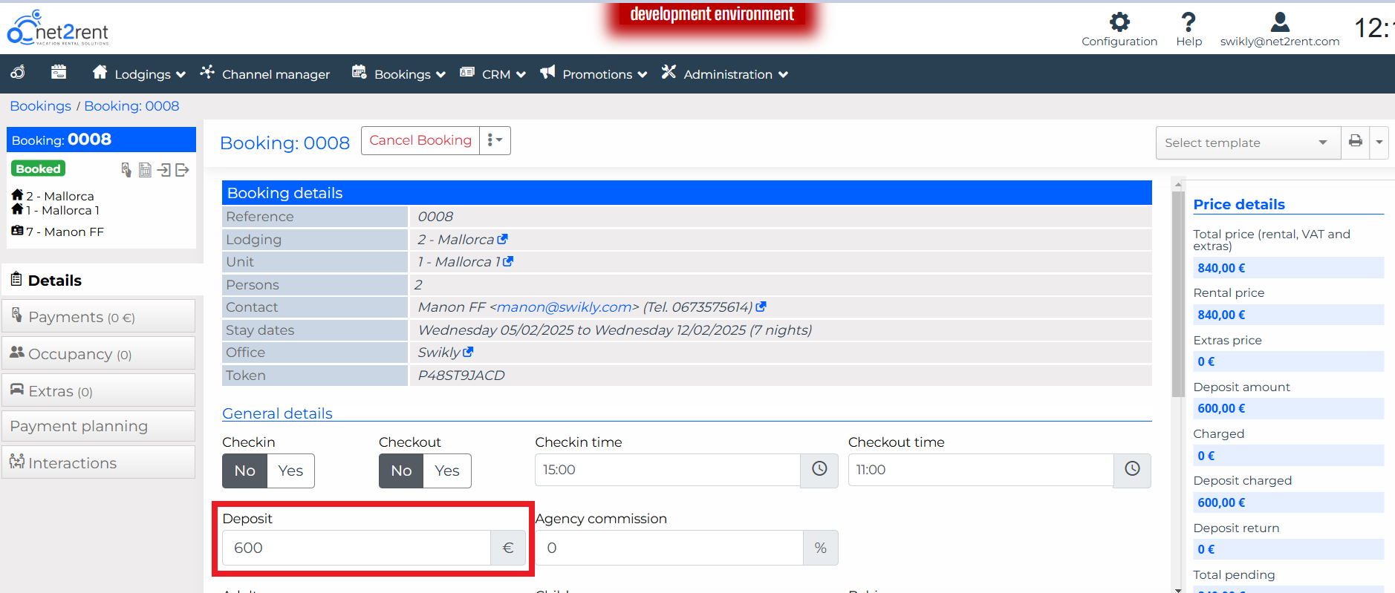The height and width of the screenshot is (593, 1395).
Task: Click the clock icon for Checkout time
Action: [x=1132, y=469]
